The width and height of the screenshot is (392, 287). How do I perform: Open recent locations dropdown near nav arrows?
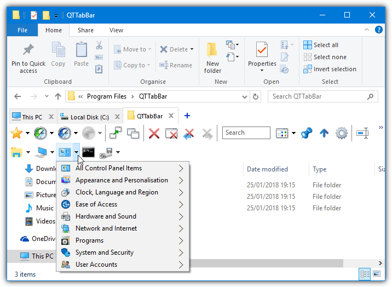(x=47, y=96)
